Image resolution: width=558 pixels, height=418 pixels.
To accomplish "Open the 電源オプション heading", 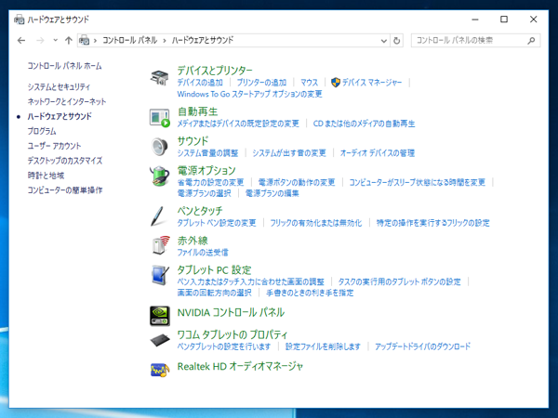I will tap(206, 171).
